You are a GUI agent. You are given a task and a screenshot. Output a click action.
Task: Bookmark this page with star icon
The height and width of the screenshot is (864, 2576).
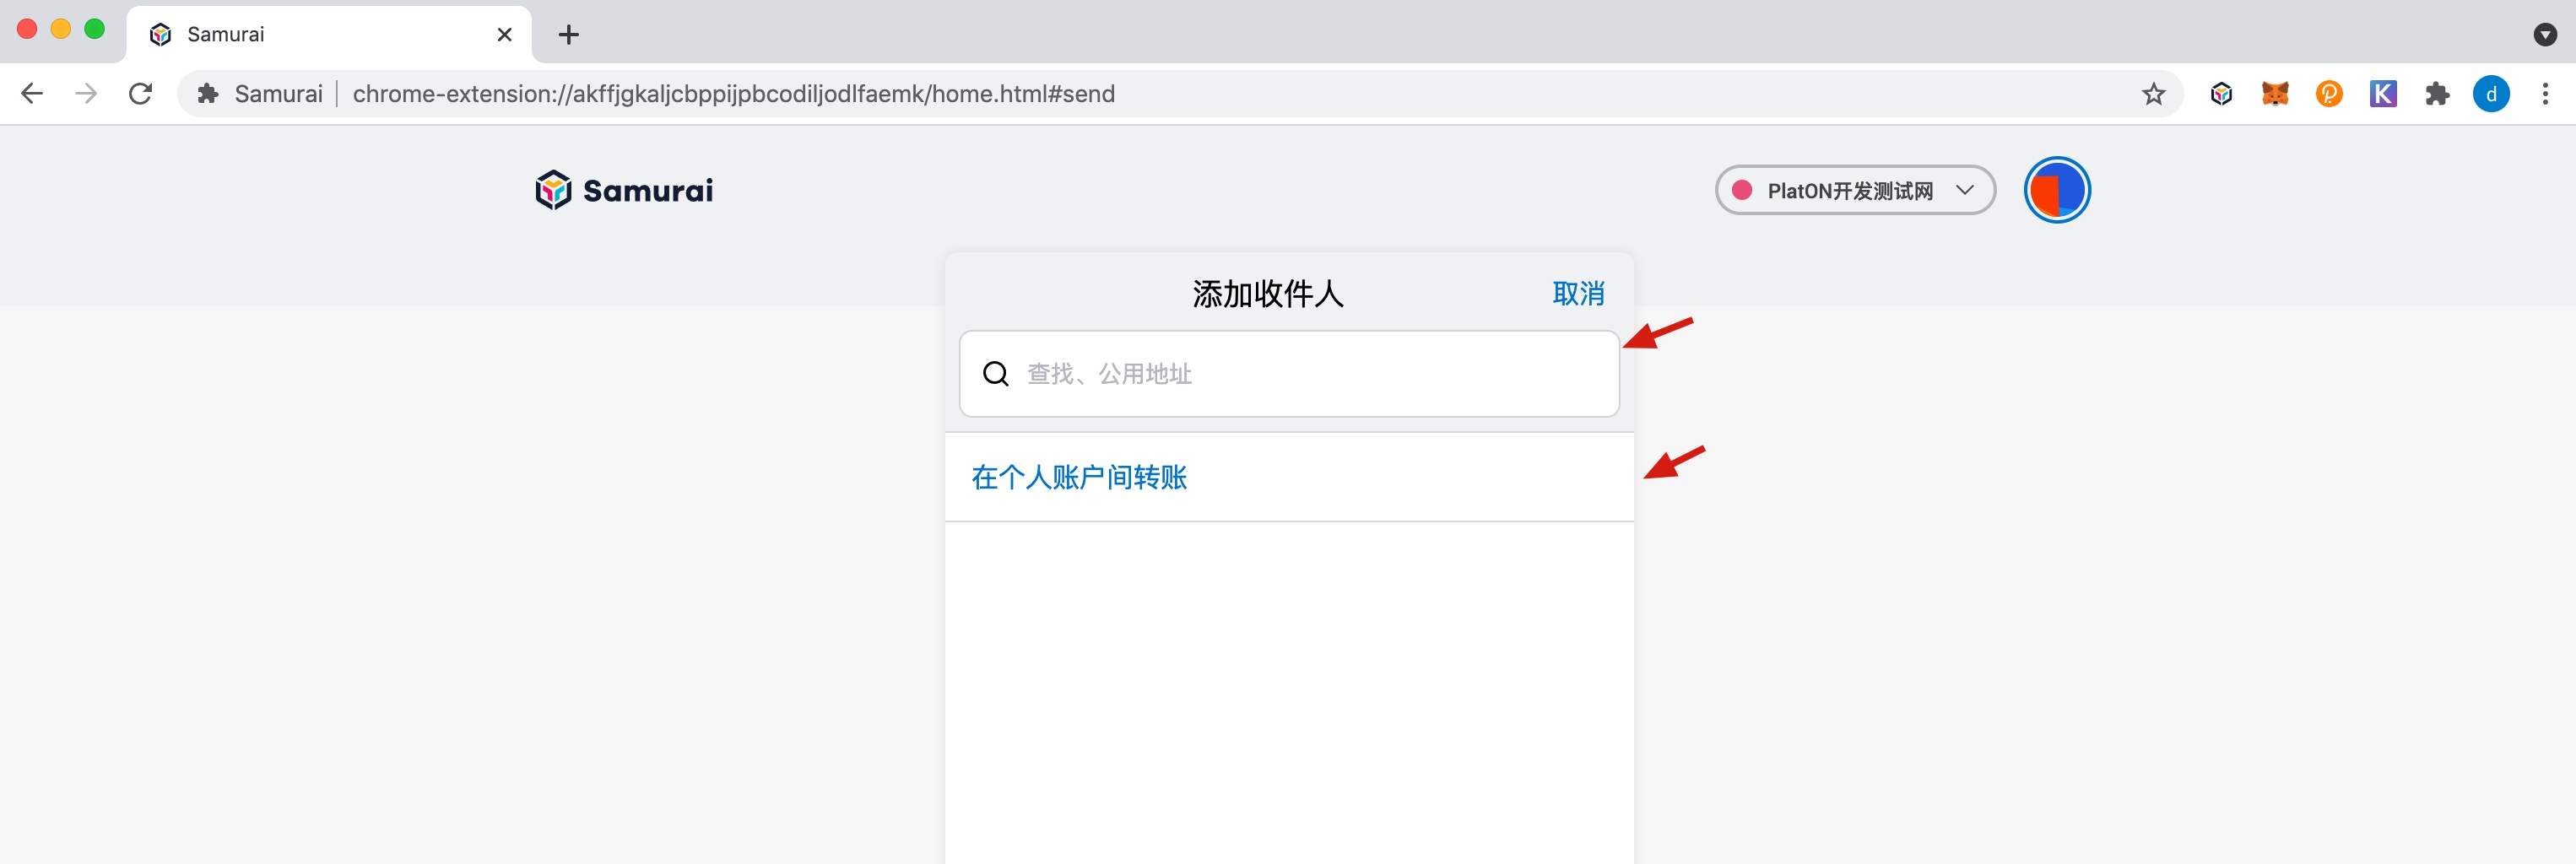[2153, 94]
